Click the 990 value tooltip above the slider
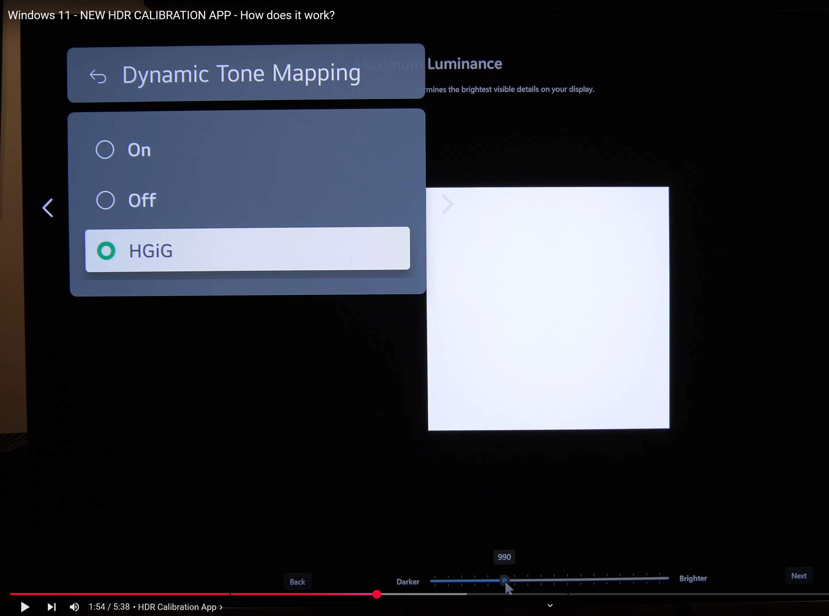The image size is (829, 616). [504, 557]
